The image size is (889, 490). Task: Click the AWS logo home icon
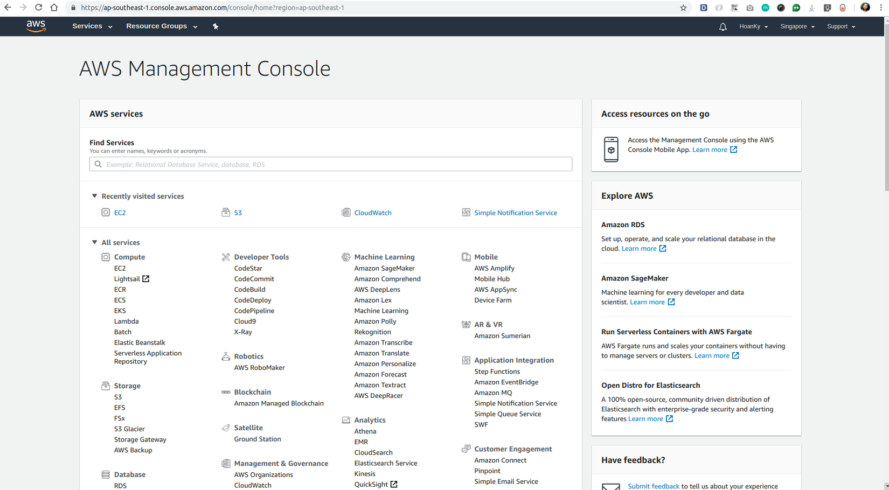tap(36, 26)
